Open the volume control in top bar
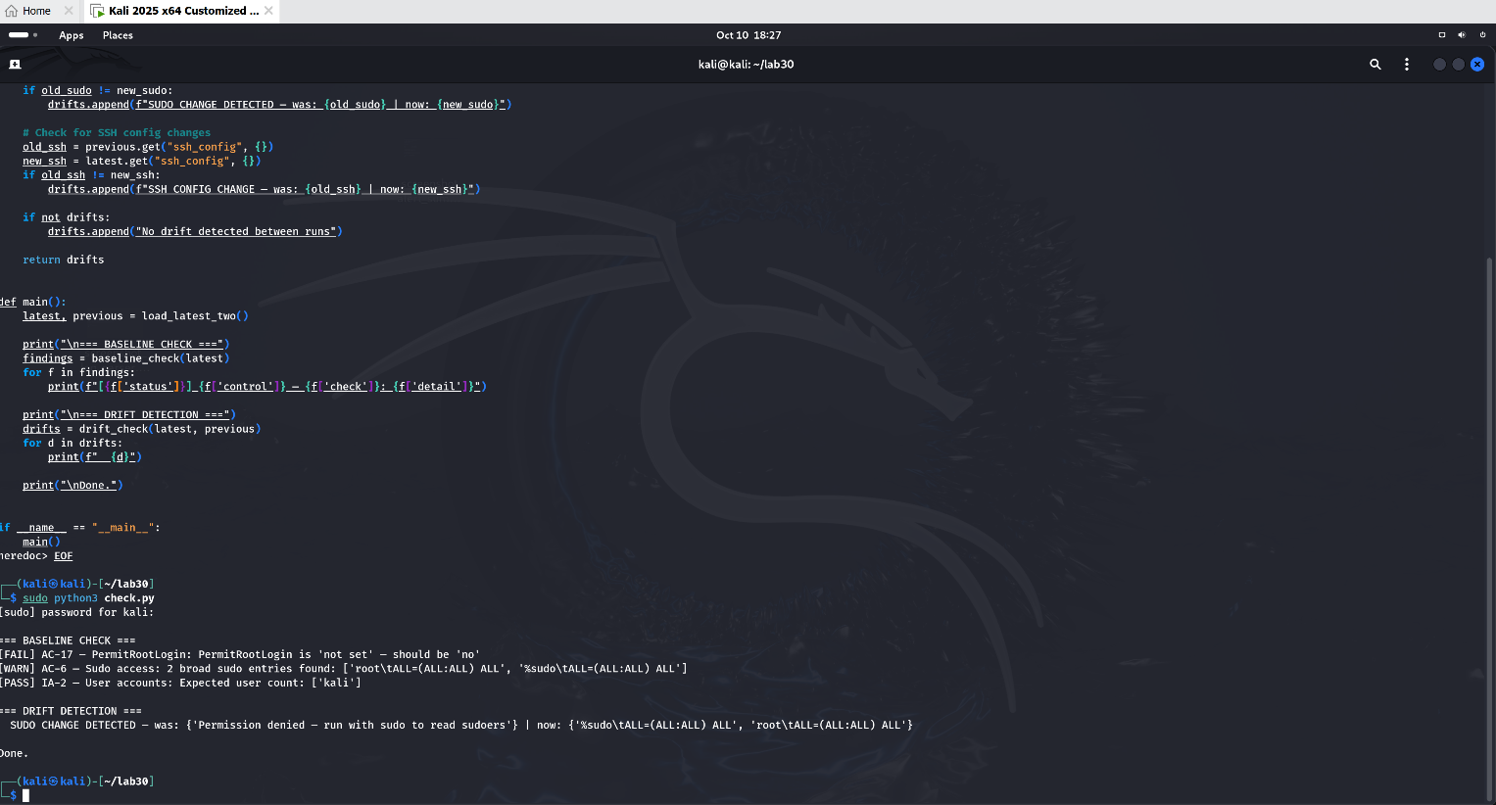Image resolution: width=1496 pixels, height=805 pixels. coord(1462,35)
